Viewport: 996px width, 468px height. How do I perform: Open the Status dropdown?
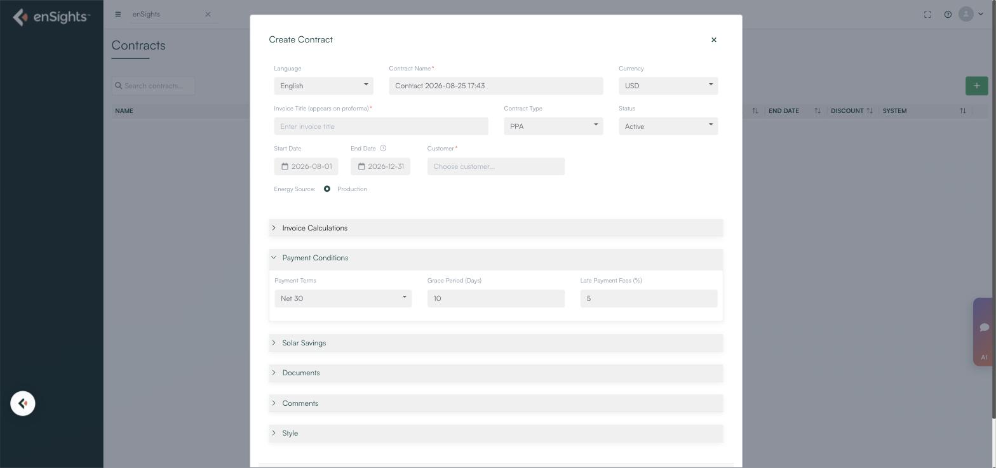[668, 126]
